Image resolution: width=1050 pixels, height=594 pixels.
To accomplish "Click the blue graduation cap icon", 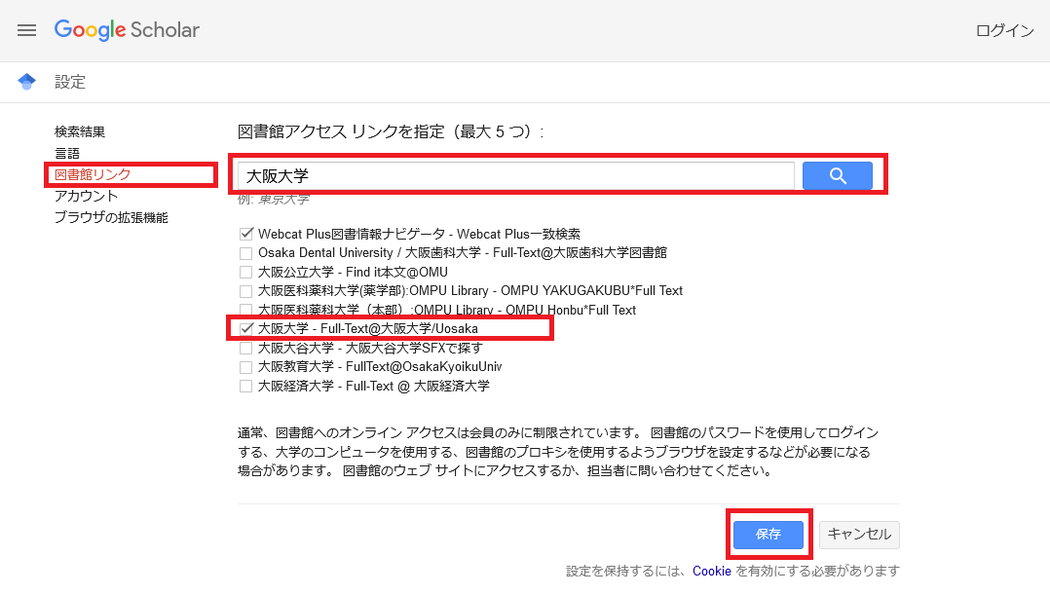I will (x=27, y=82).
